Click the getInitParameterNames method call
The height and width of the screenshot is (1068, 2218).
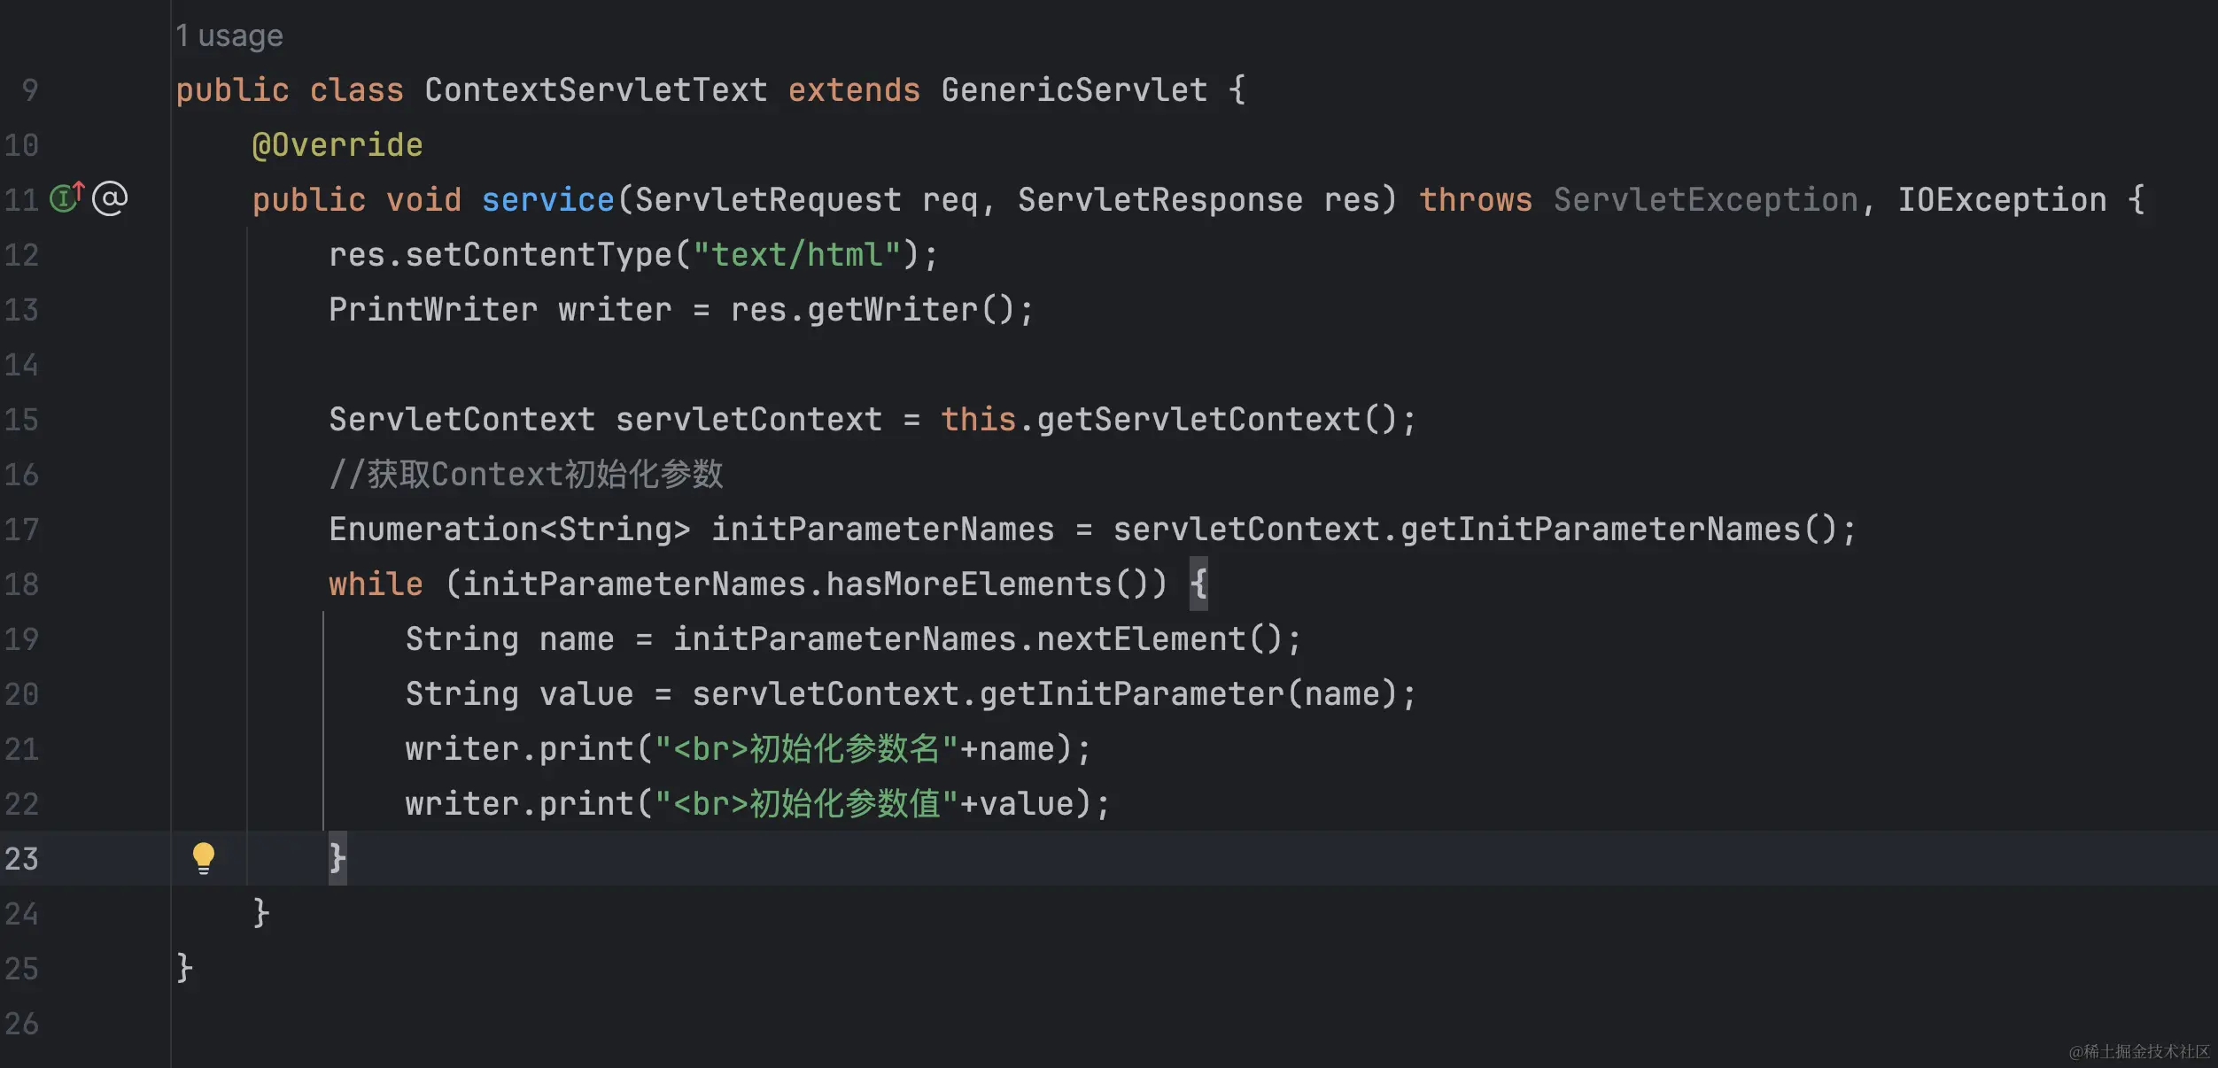click(1599, 530)
